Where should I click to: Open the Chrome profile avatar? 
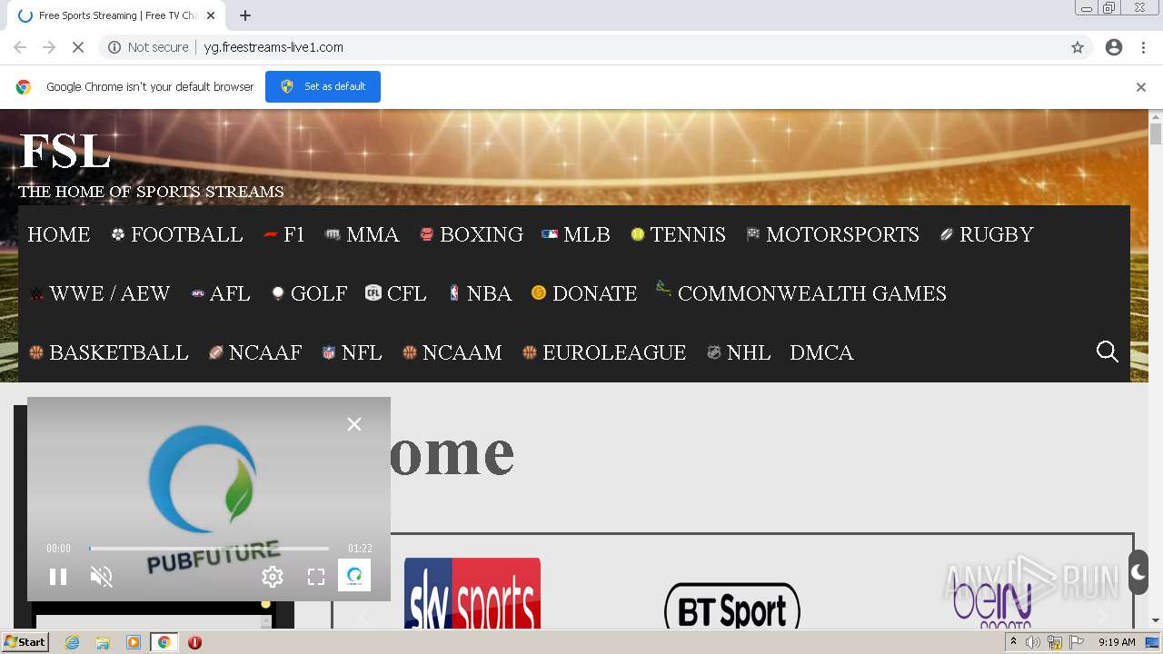pos(1114,47)
